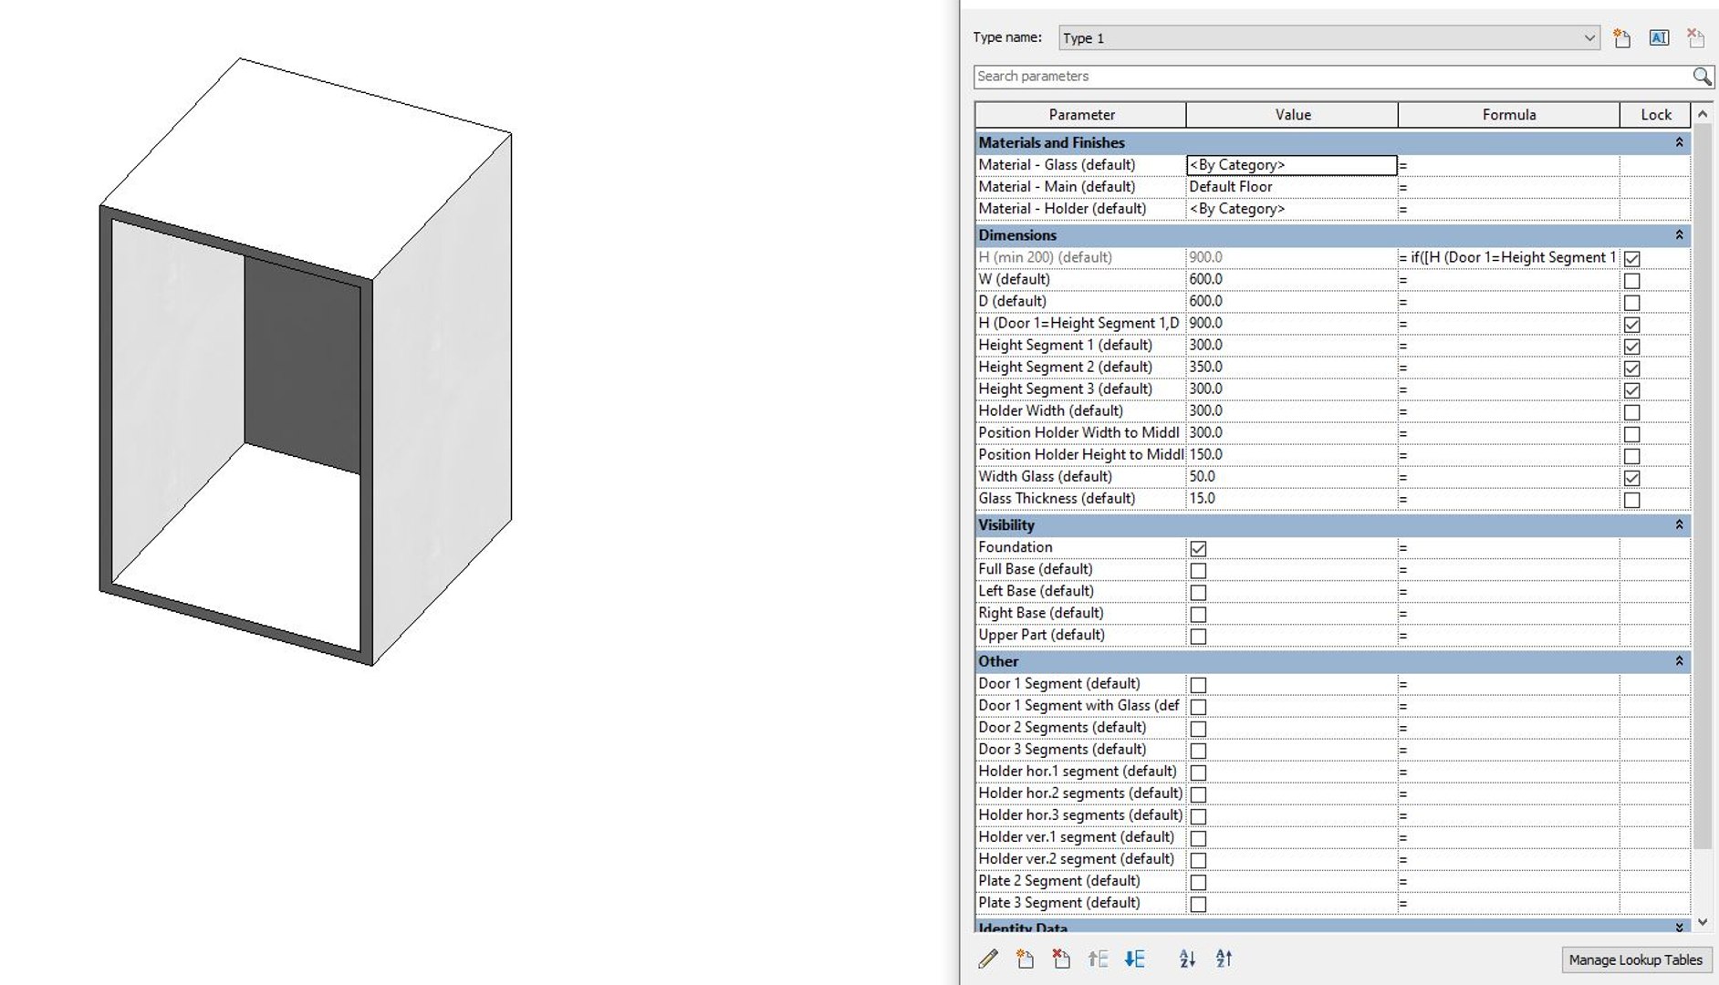Click the Move parameter down icon

click(x=1134, y=959)
